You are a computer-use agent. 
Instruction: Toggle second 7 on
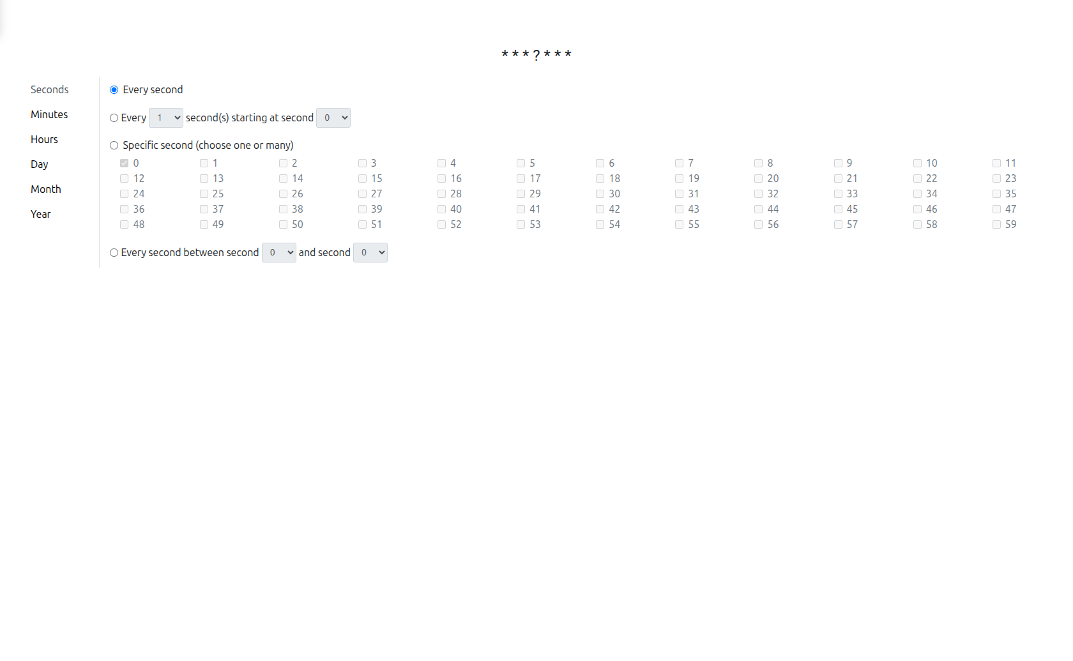click(679, 163)
